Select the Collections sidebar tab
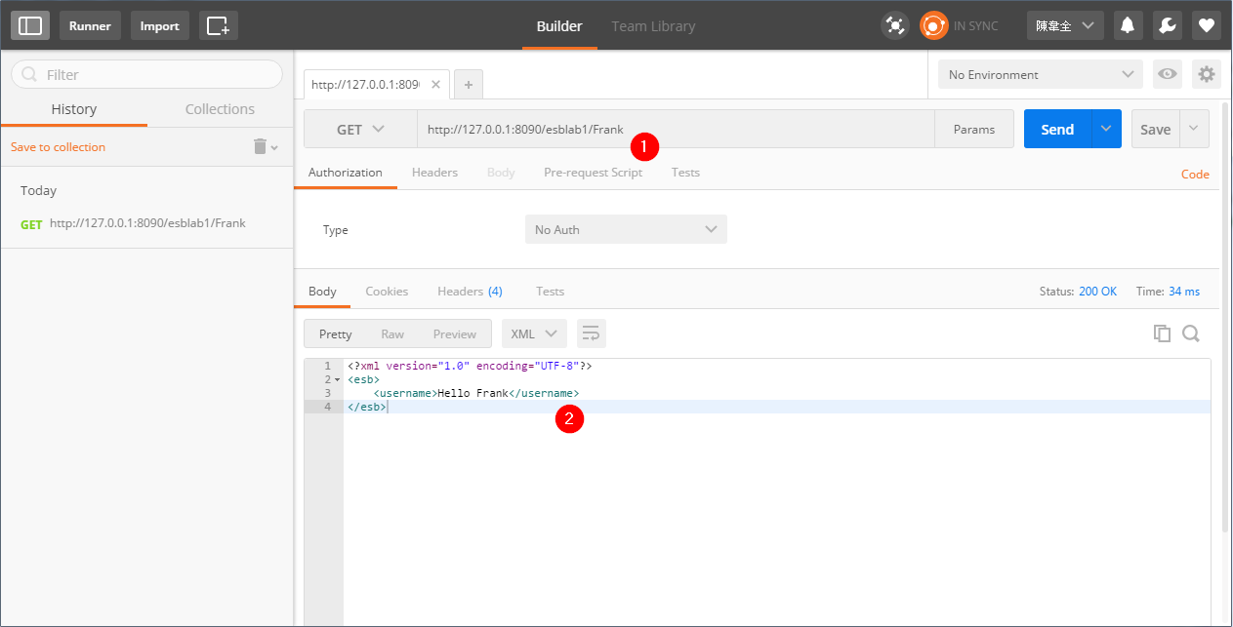The height and width of the screenshot is (627, 1233). point(220,109)
